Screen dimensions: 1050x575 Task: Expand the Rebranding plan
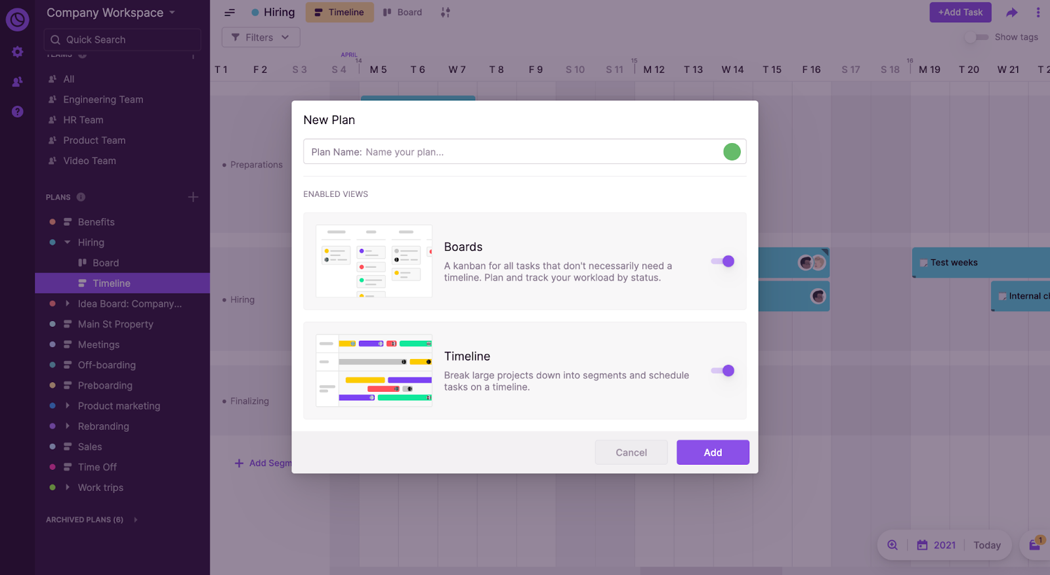click(x=68, y=426)
